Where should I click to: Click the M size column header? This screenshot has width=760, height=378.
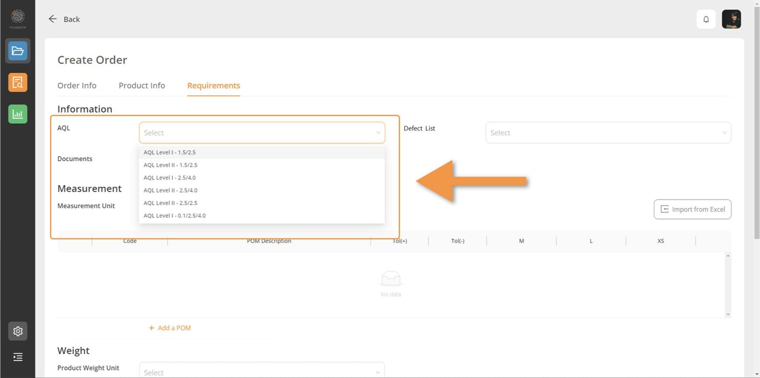521,241
